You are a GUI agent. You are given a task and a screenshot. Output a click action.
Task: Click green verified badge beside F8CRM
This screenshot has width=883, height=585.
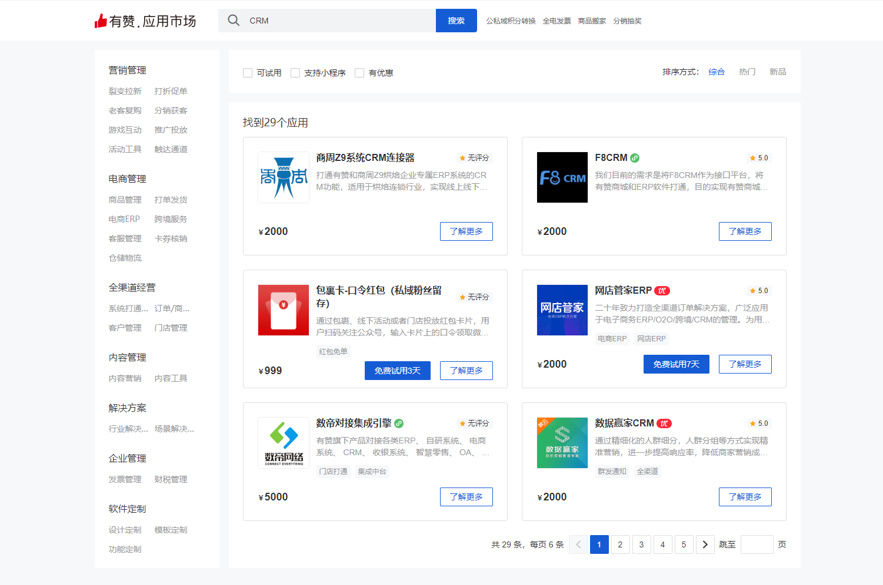click(635, 158)
